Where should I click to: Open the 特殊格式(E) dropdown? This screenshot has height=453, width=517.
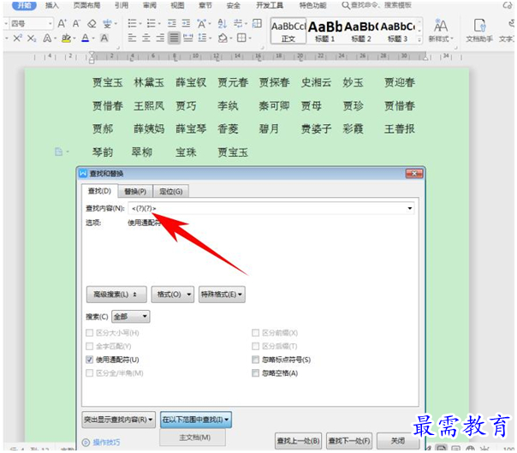point(222,295)
